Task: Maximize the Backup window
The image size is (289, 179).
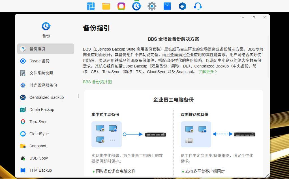Action: click(x=254, y=17)
